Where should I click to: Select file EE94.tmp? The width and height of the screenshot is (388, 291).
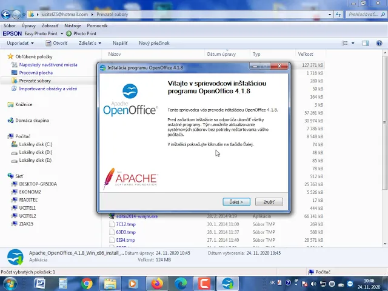click(125, 240)
